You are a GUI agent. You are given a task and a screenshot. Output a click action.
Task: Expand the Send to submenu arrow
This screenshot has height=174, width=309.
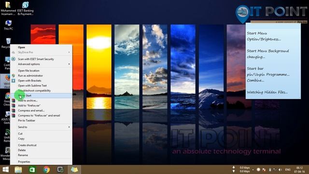tap(69, 127)
